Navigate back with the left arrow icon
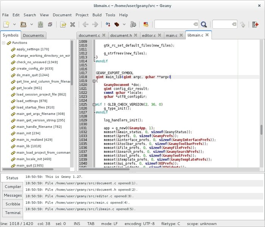The height and width of the screenshot is (227, 265). pyautogui.click(x=85, y=25)
